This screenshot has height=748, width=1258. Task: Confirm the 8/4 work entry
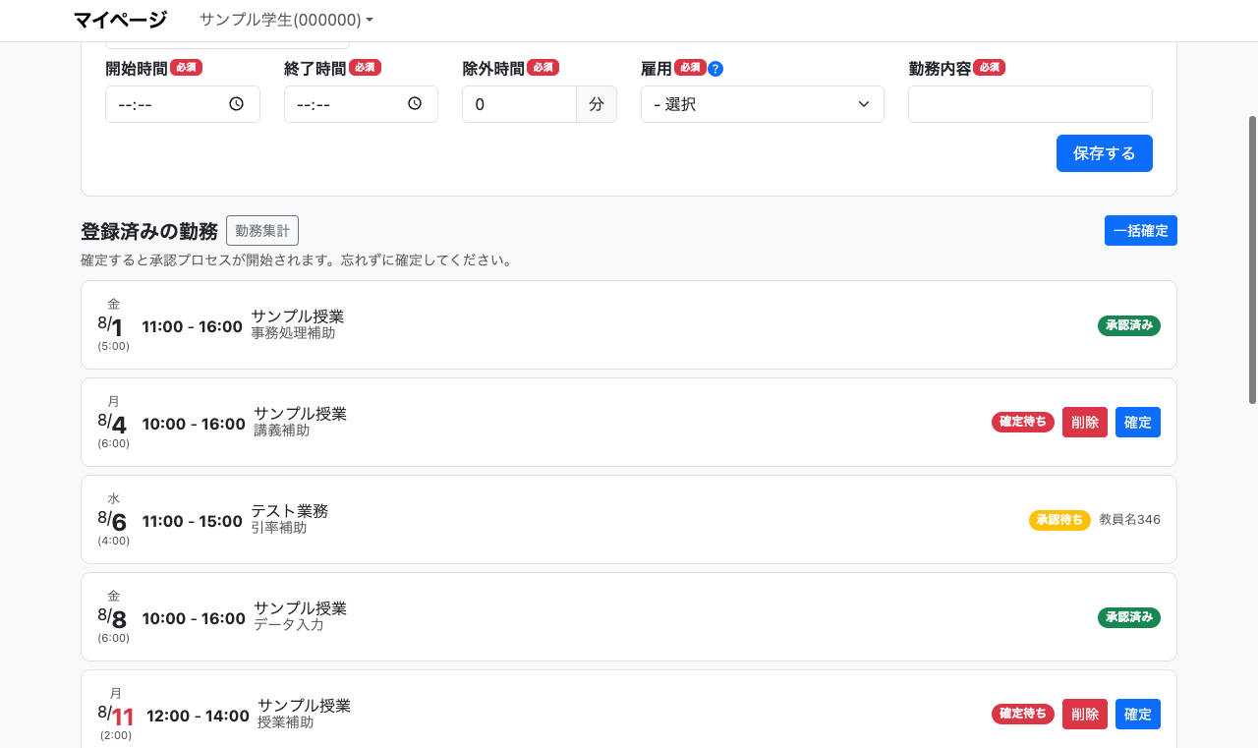click(1138, 423)
